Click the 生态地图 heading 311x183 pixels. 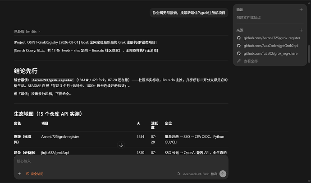(x=48, y=114)
